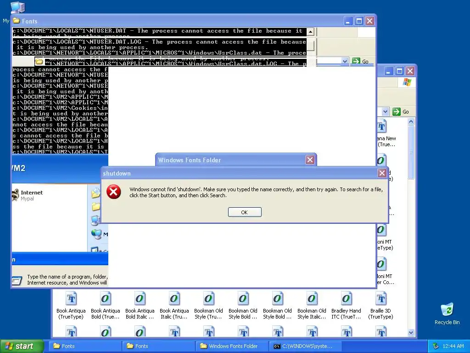Image resolution: width=470 pixels, height=353 pixels.
Task: Switch to second Fonts taskbar button
Action: pyautogui.click(x=158, y=346)
